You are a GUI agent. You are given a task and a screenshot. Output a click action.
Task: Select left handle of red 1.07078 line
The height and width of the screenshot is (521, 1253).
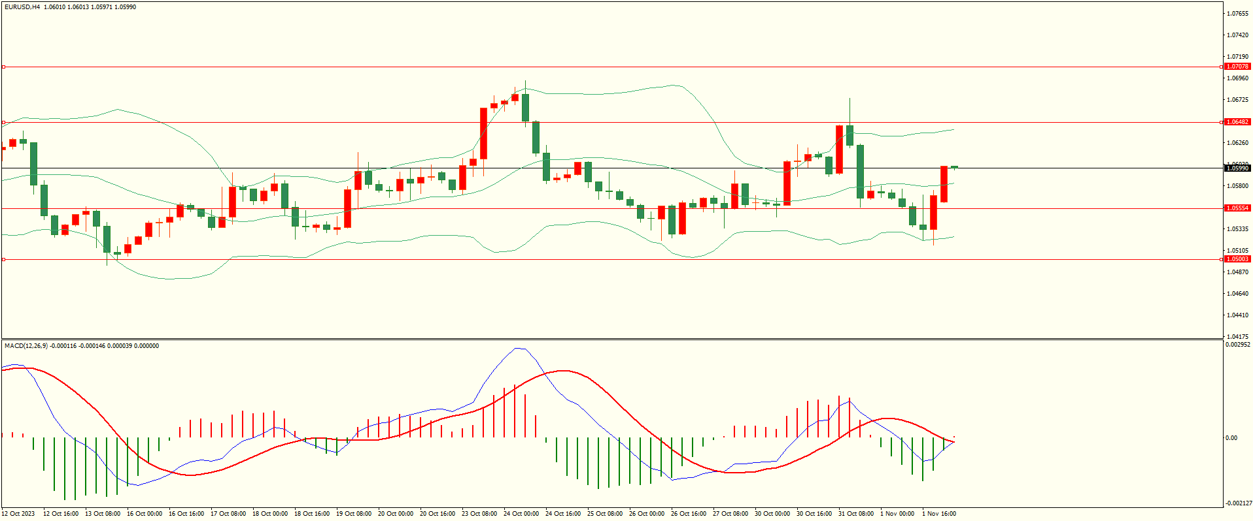click(x=3, y=67)
